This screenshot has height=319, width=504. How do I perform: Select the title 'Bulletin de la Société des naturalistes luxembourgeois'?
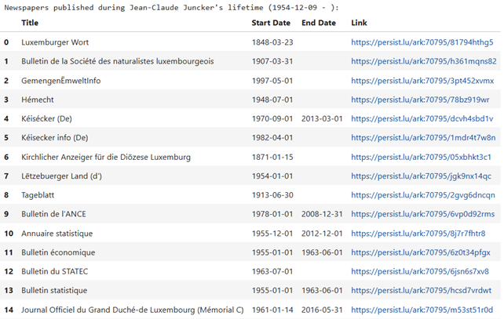tap(117, 61)
